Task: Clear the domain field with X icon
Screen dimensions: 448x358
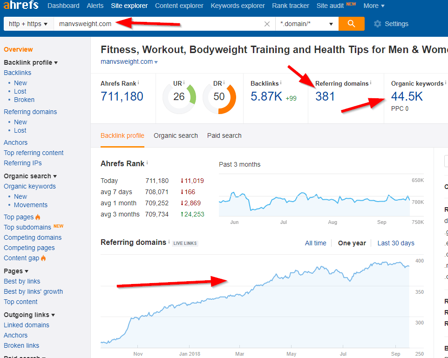Action: (267, 24)
